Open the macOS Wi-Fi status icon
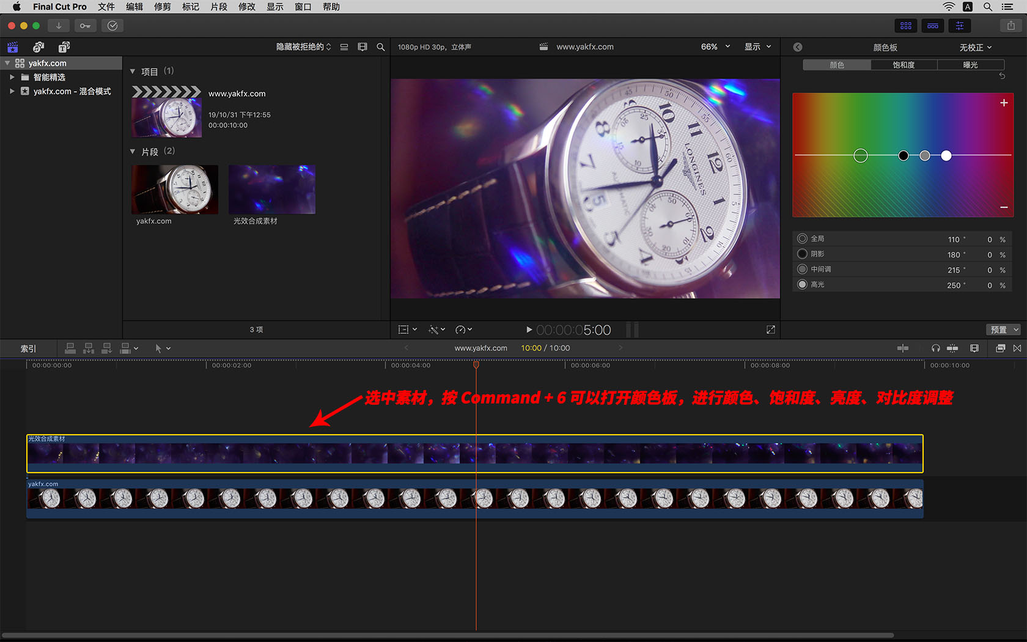This screenshot has height=642, width=1027. [x=949, y=7]
